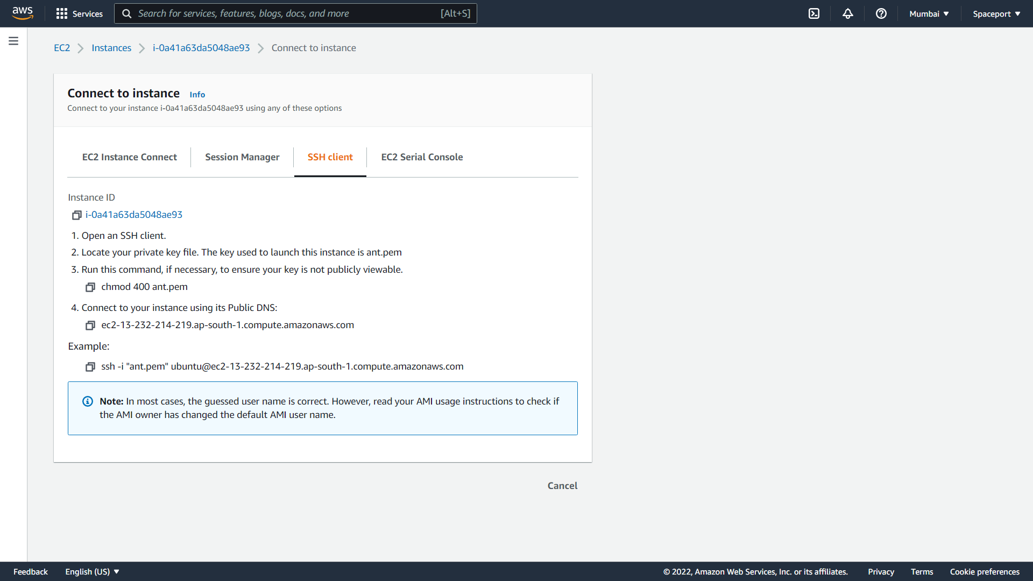Viewport: 1033px width, 581px height.
Task: Open the instance ID link under Instance ID
Action: point(134,215)
